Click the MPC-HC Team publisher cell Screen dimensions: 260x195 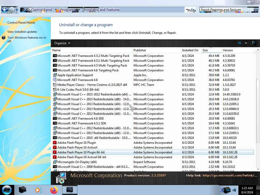coord(144,85)
